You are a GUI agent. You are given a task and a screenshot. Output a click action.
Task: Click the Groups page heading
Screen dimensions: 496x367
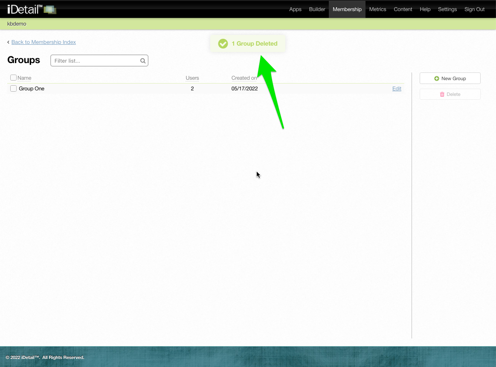(x=24, y=60)
